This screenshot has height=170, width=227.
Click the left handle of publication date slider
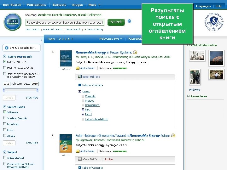tap(4, 90)
